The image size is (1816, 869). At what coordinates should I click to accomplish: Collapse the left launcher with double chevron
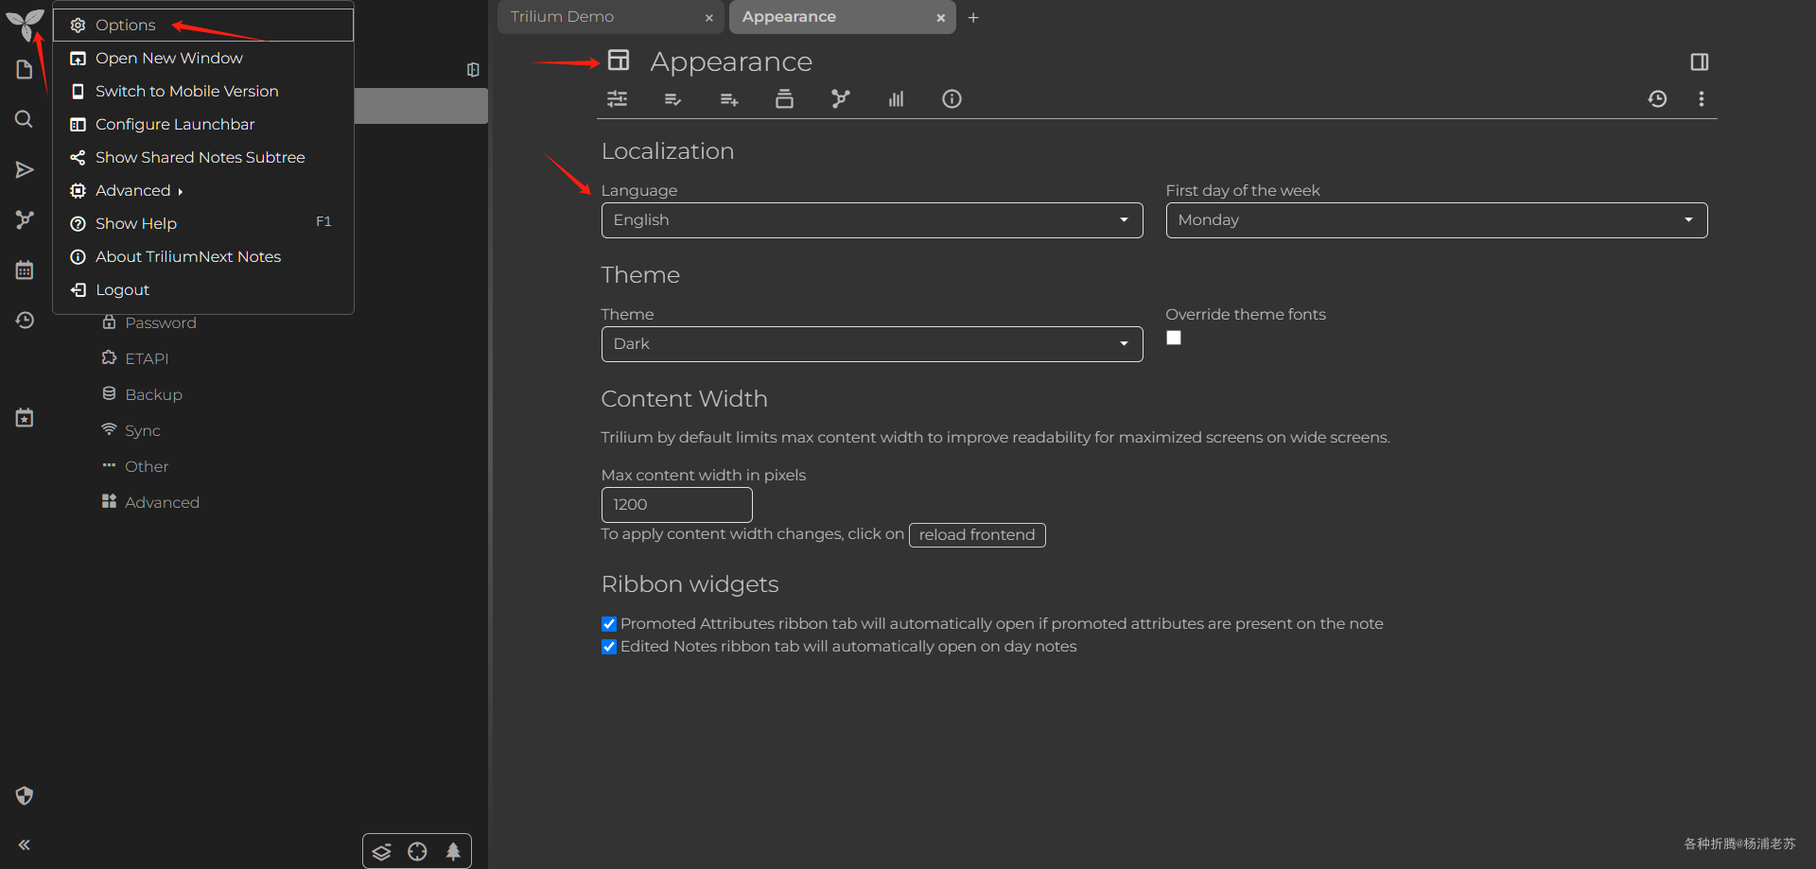pos(25,844)
